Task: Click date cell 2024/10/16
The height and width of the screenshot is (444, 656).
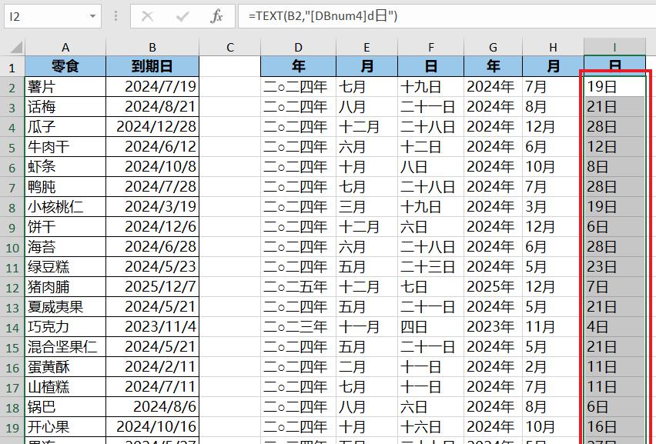Action: coord(152,427)
